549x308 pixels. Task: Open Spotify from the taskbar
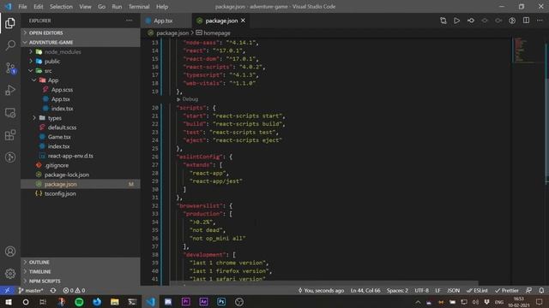pos(79,302)
